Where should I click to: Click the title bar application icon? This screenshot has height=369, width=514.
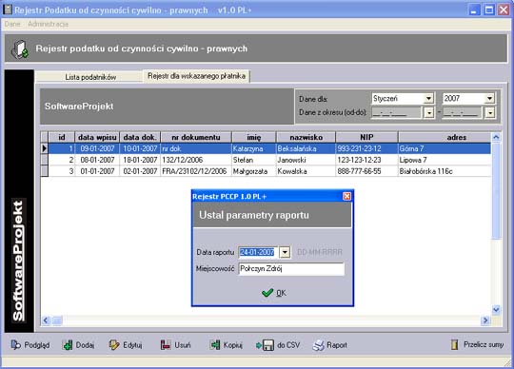tap(8, 10)
